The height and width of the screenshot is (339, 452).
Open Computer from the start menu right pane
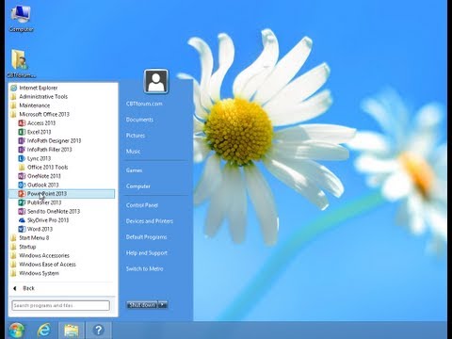(138, 186)
